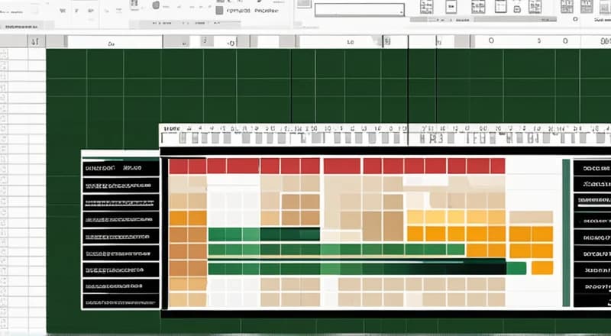Click inside the empty ribbon combo box field
Screen dimensions: 611x336
(x=355, y=11)
